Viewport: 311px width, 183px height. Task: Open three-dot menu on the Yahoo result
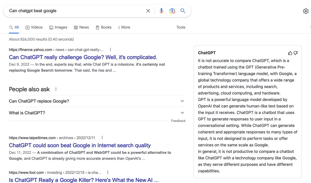pos(110,49)
